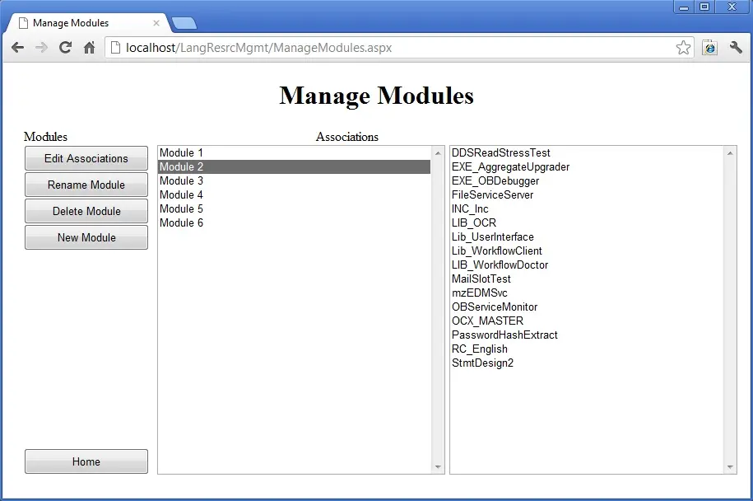Click the Rename Module button
Image resolution: width=753 pixels, height=501 pixels.
(x=86, y=185)
